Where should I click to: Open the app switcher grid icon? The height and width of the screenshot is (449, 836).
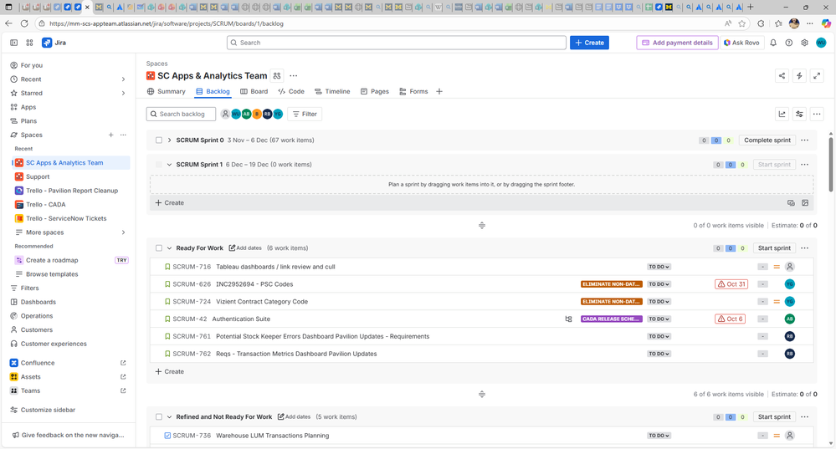[29, 43]
